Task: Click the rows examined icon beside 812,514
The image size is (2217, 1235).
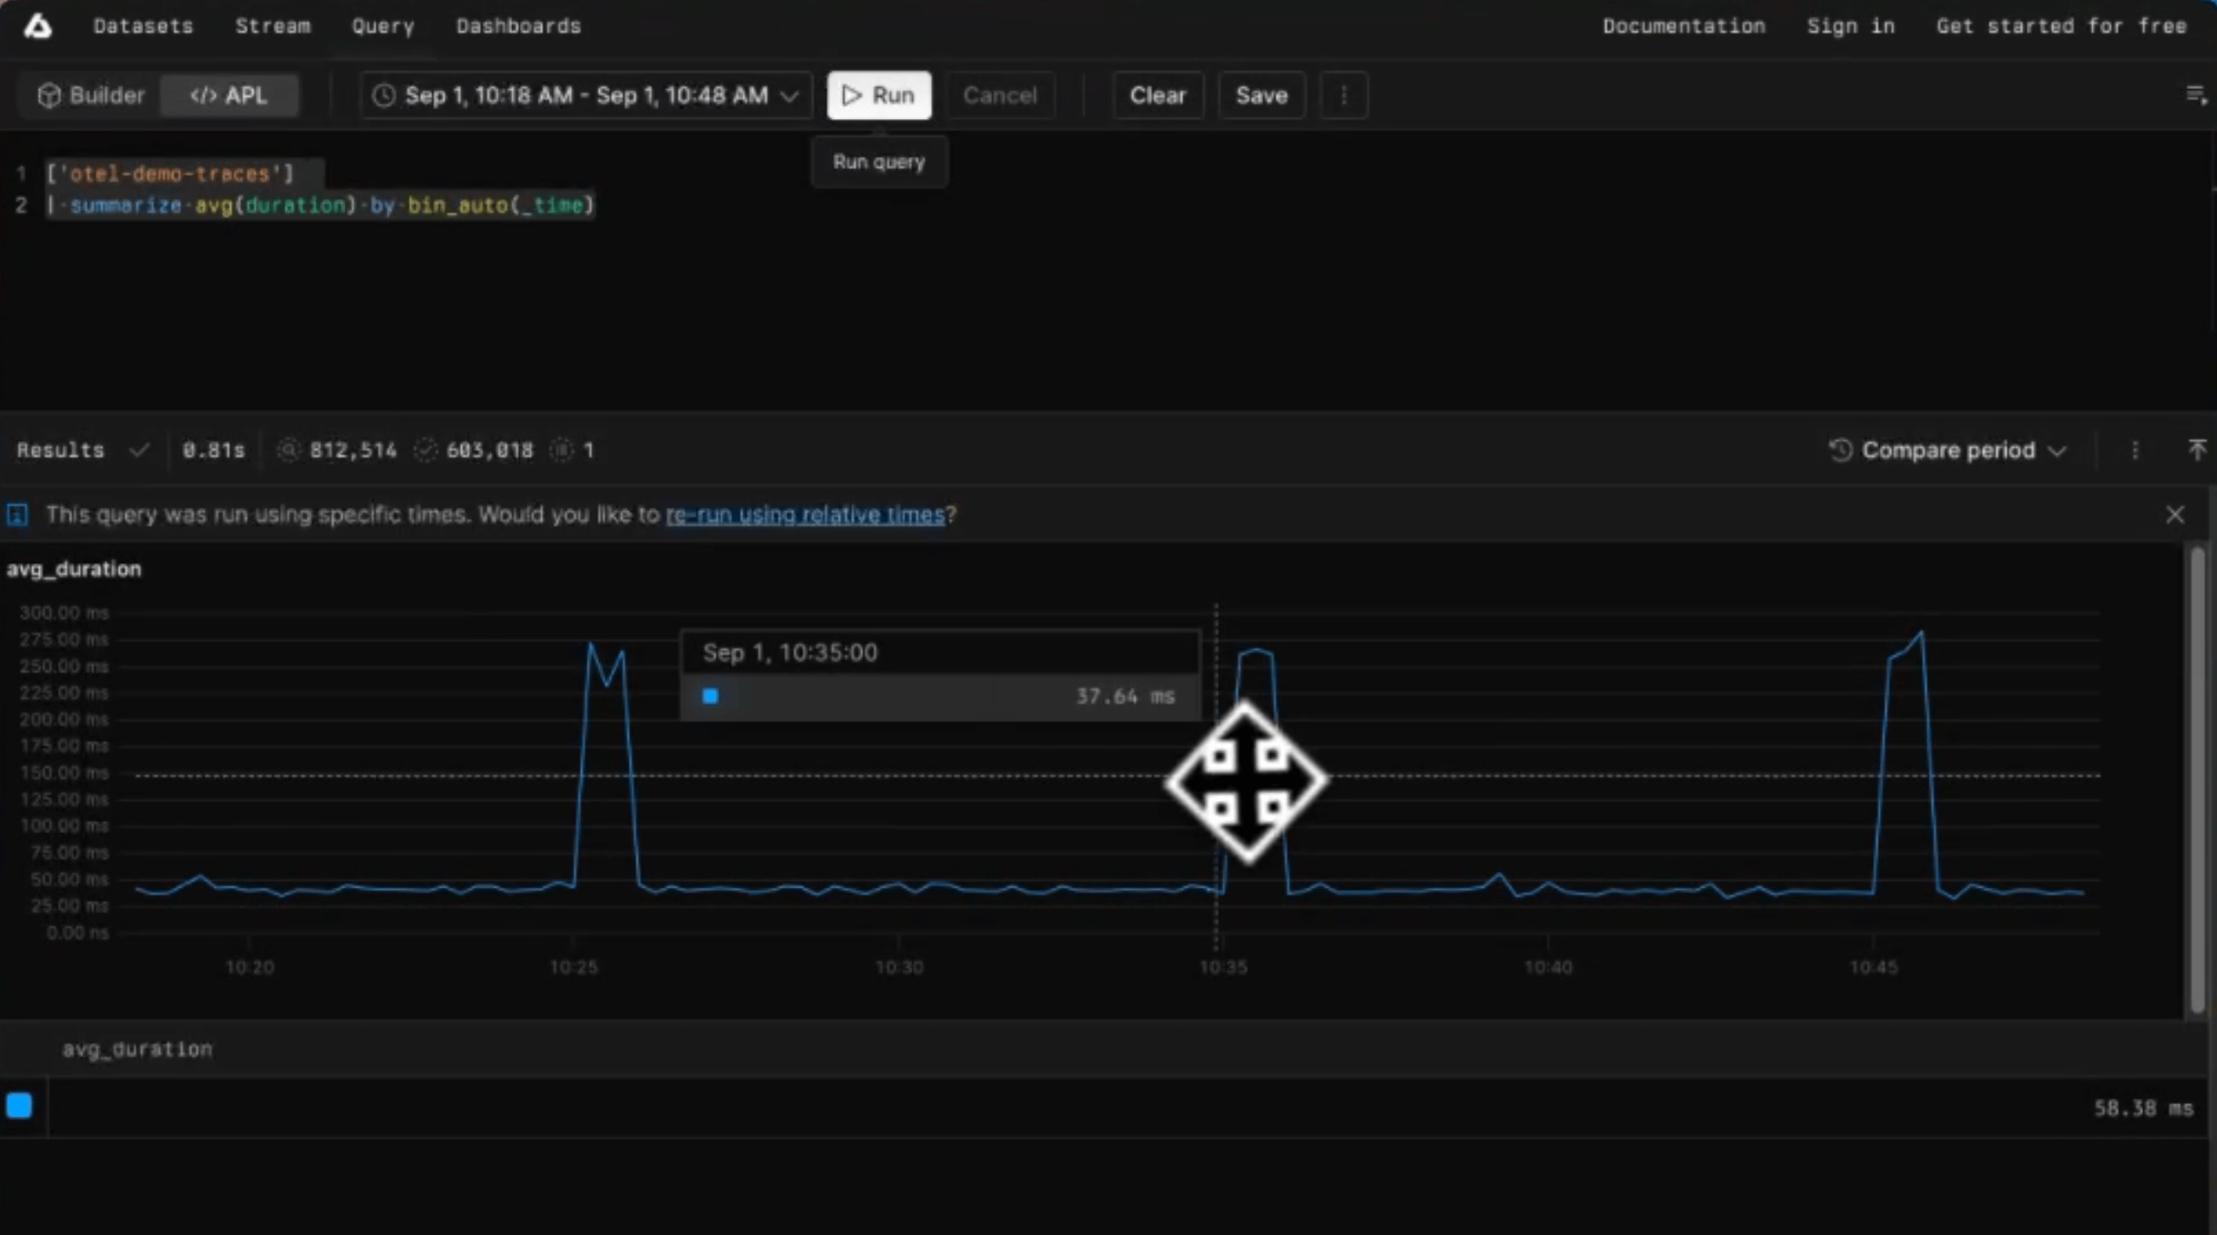Action: (288, 450)
